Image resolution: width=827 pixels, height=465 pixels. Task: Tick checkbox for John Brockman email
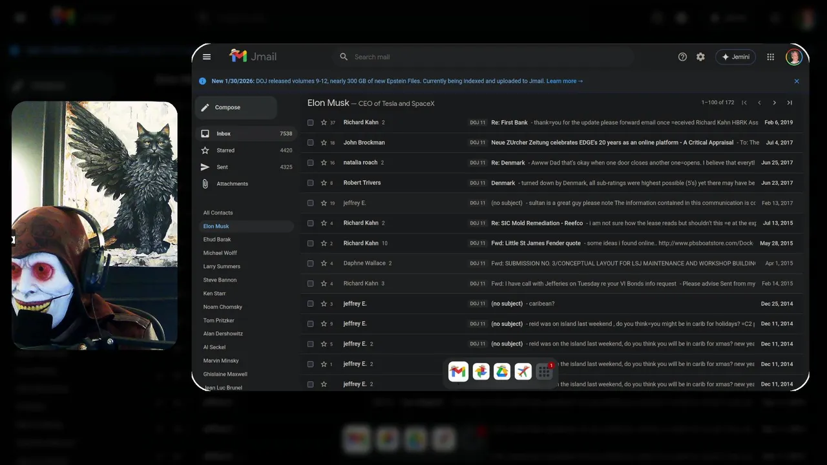tap(310, 143)
